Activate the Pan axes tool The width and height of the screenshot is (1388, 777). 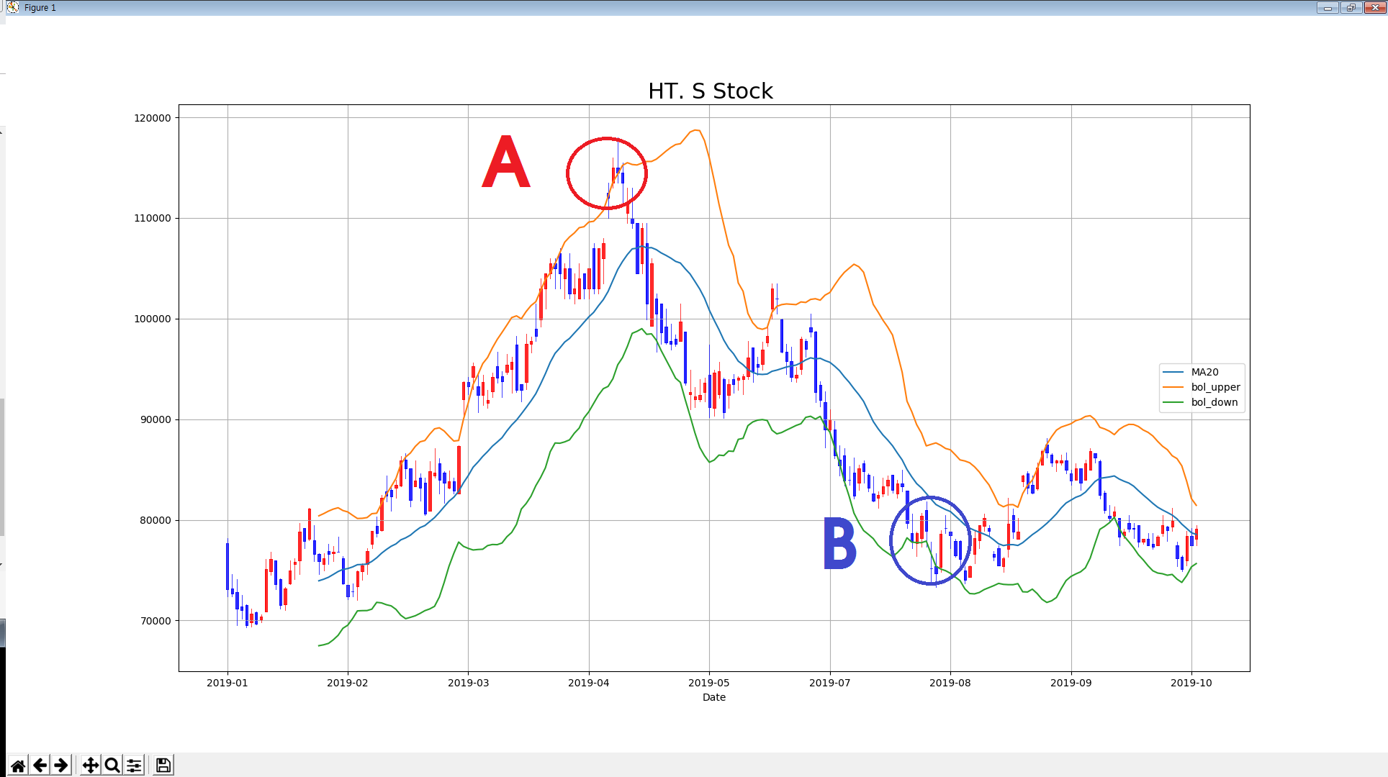point(90,765)
